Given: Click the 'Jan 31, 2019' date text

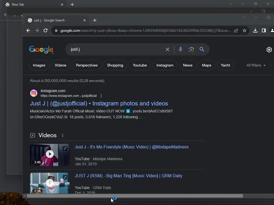Looking at the screenshot, I should point(86,164).
